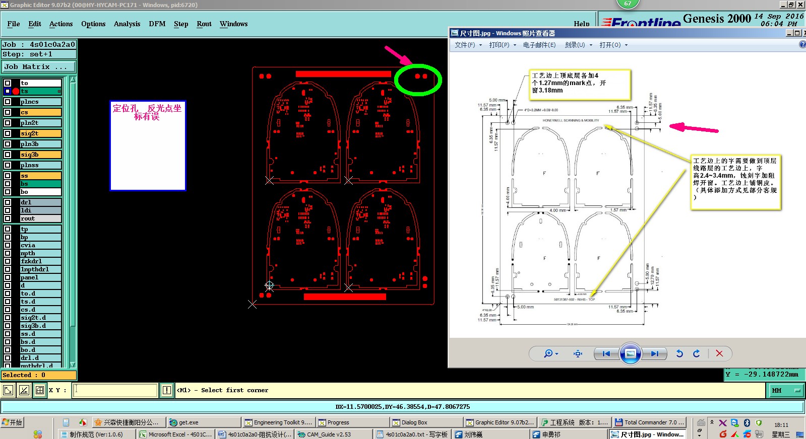
Task: Start the slideshow in photo viewer
Action: tap(630, 353)
